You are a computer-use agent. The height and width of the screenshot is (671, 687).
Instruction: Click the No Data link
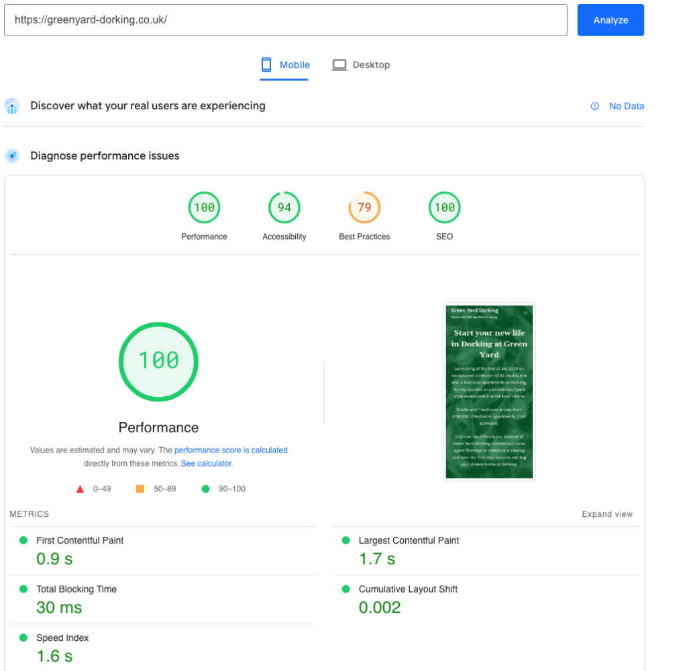[x=626, y=106]
